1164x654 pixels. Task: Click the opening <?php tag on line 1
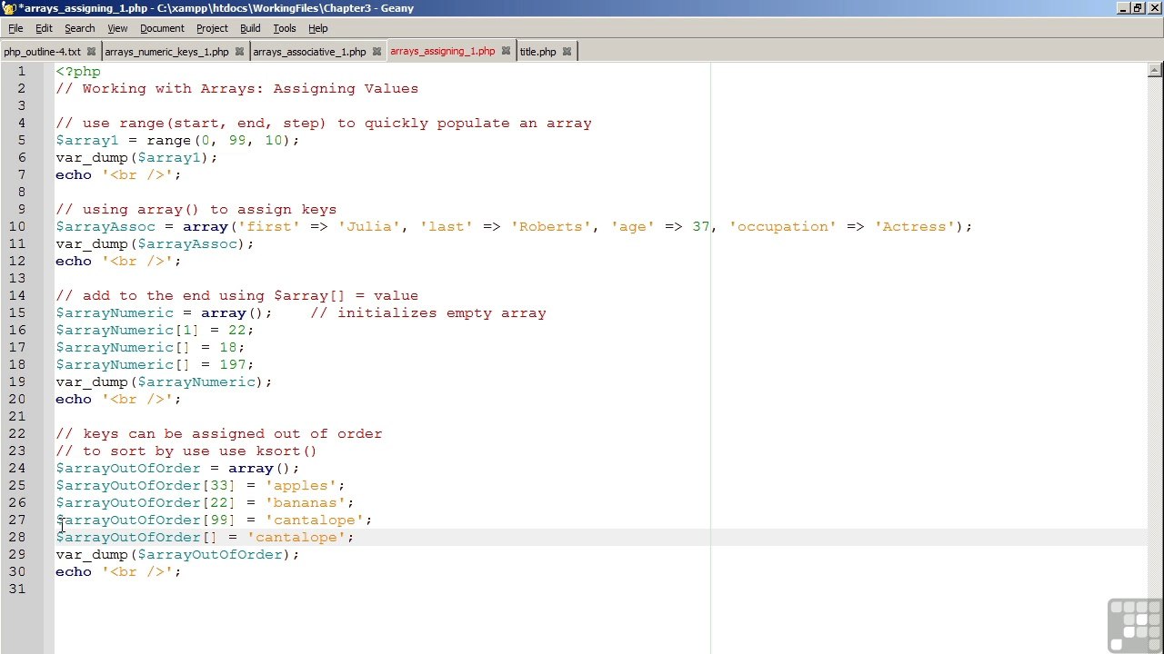click(x=78, y=71)
